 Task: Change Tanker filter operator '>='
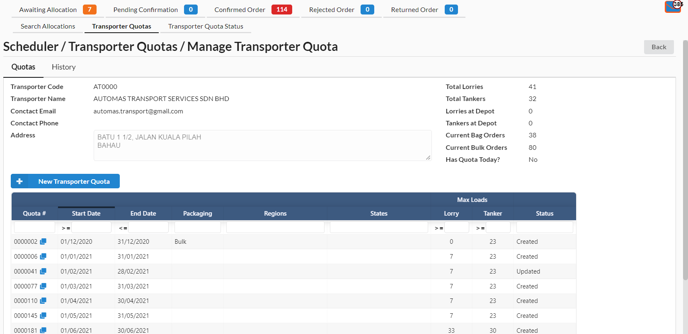(480, 228)
